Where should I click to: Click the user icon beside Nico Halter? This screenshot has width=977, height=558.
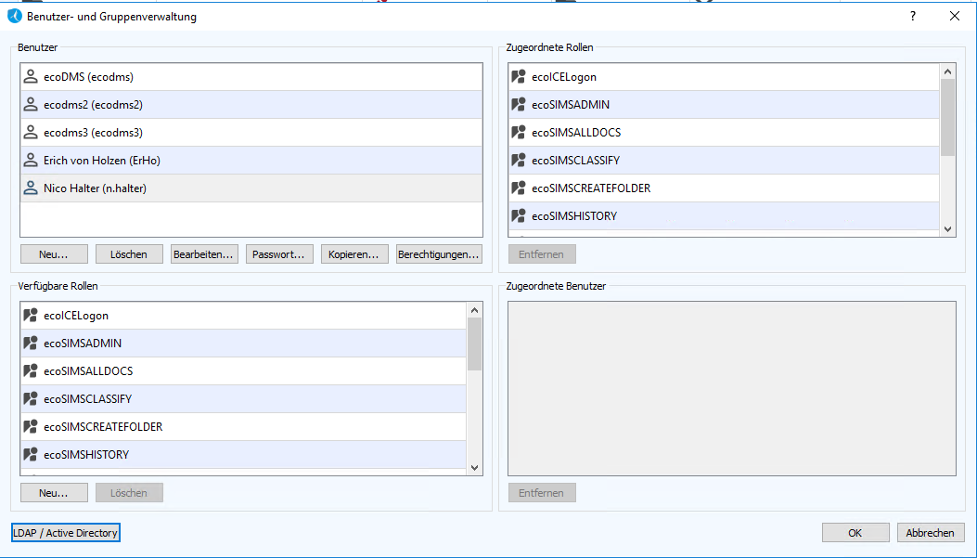[x=31, y=188]
